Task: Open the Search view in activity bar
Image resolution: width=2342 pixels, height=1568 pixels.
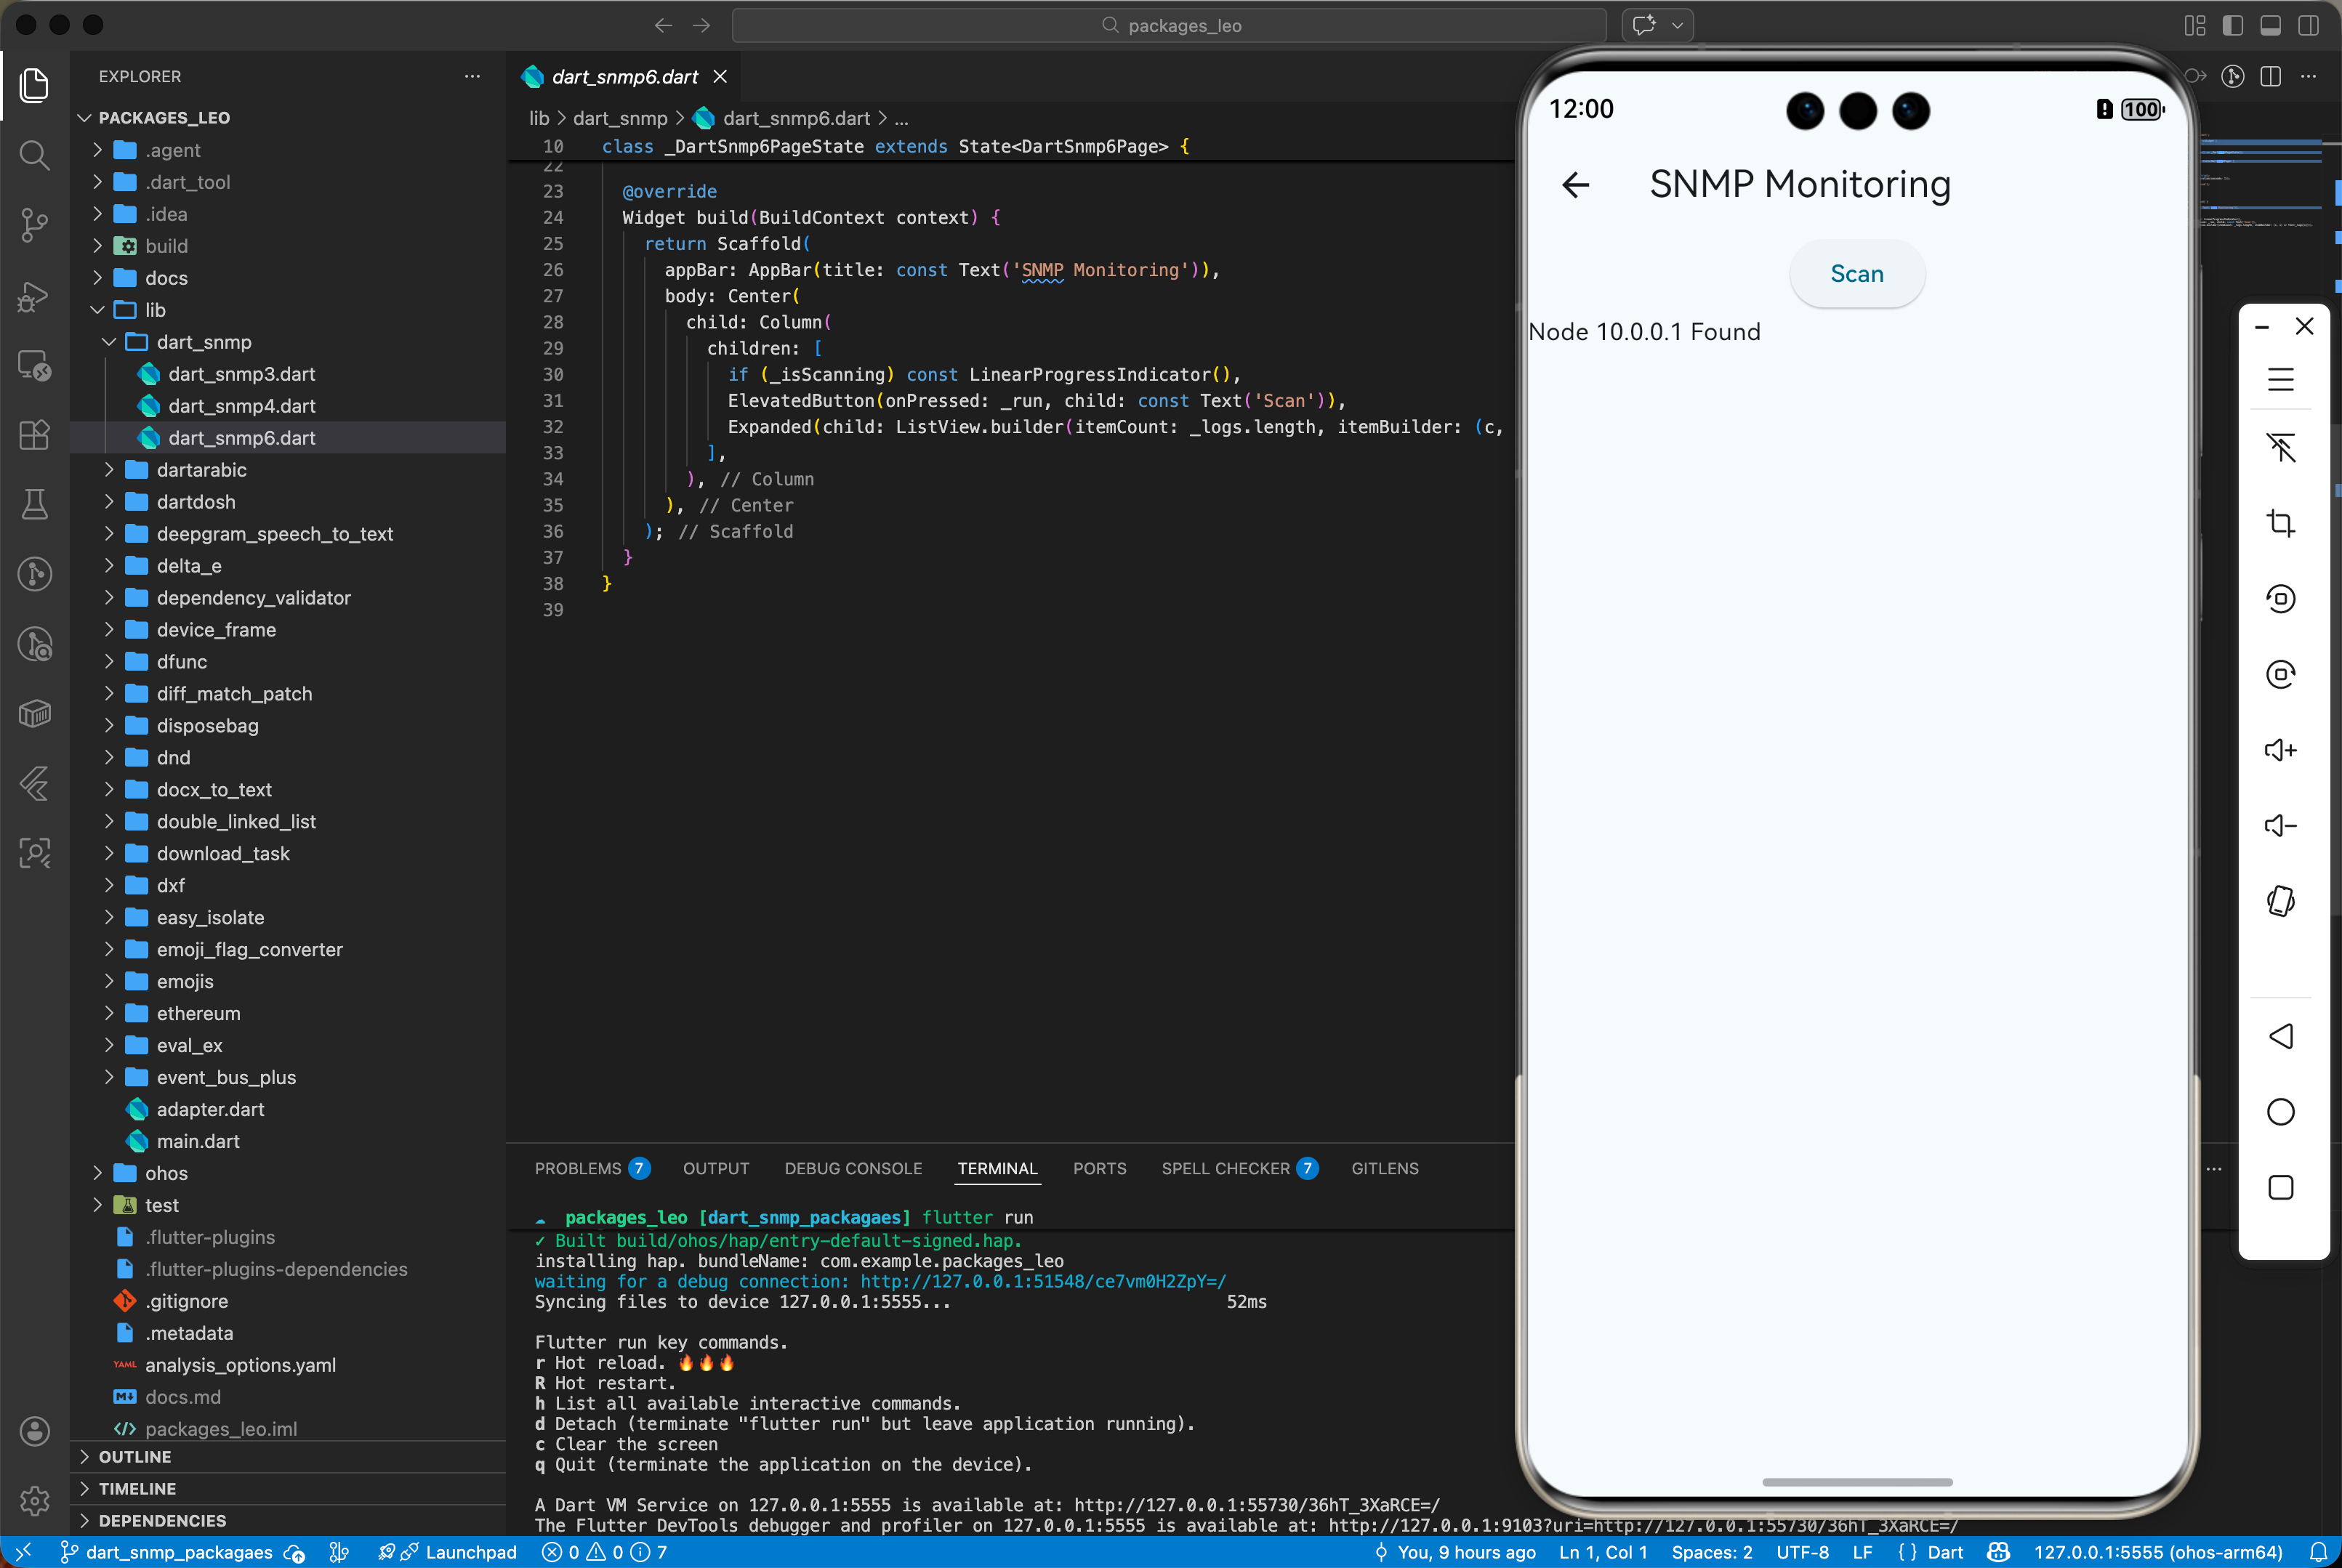Action: tap(34, 155)
